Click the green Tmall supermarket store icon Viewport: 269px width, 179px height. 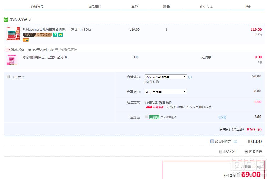[x=6, y=19]
